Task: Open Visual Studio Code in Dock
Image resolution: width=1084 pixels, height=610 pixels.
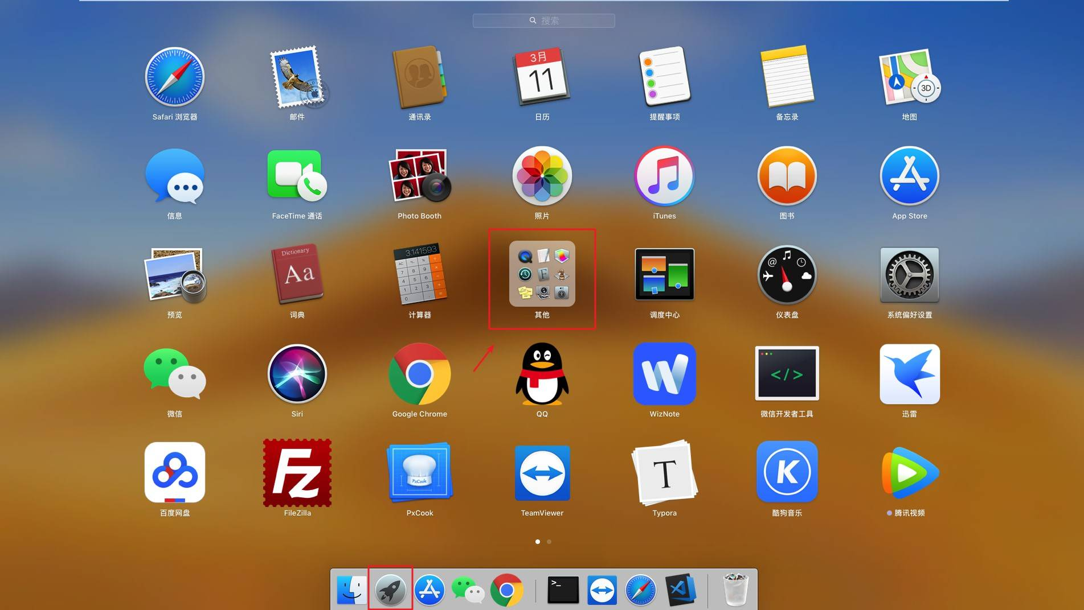Action: 680,590
